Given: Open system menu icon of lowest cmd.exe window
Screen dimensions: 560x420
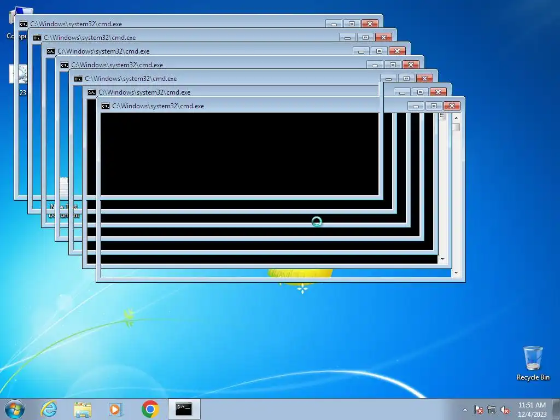Looking at the screenshot, I should coord(106,106).
